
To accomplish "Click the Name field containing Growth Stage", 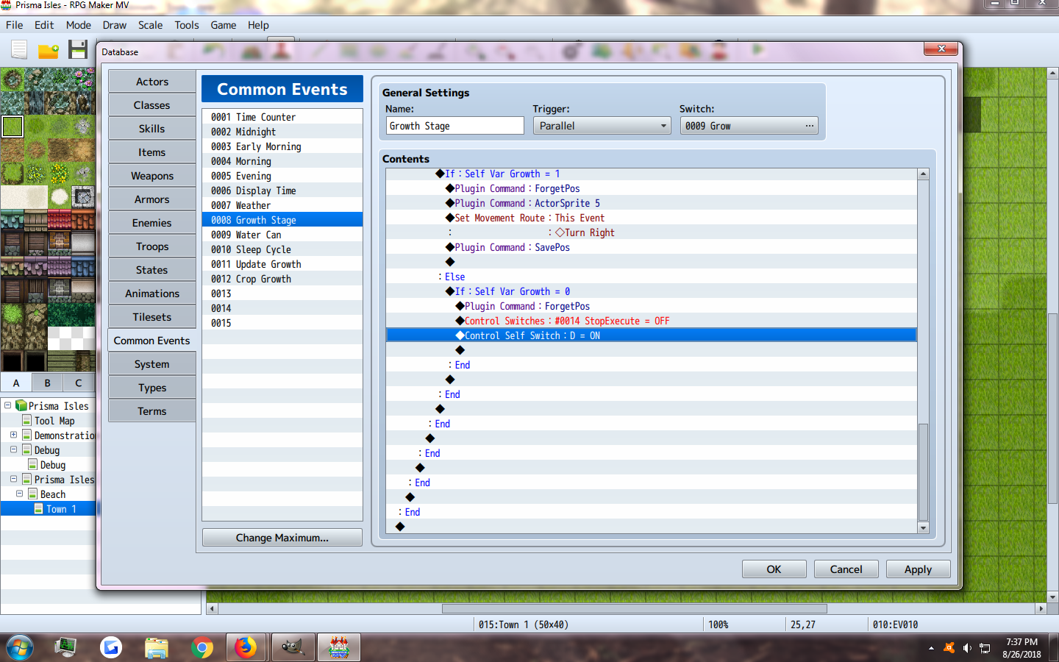I will coord(455,126).
